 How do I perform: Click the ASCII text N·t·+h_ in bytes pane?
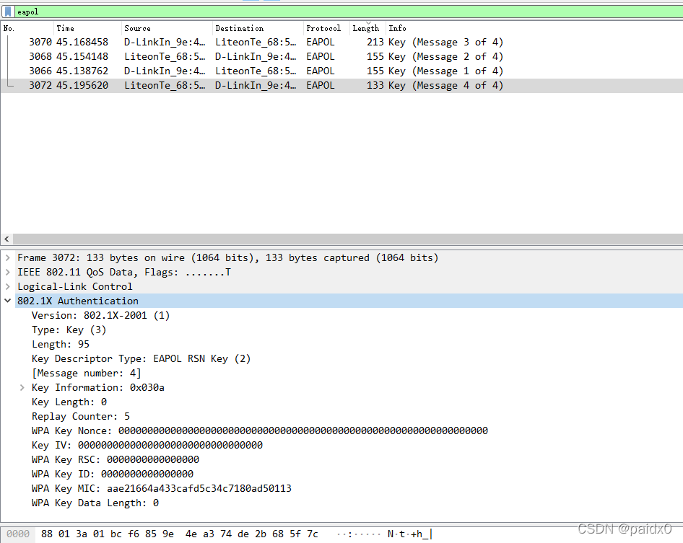pyautogui.click(x=408, y=534)
